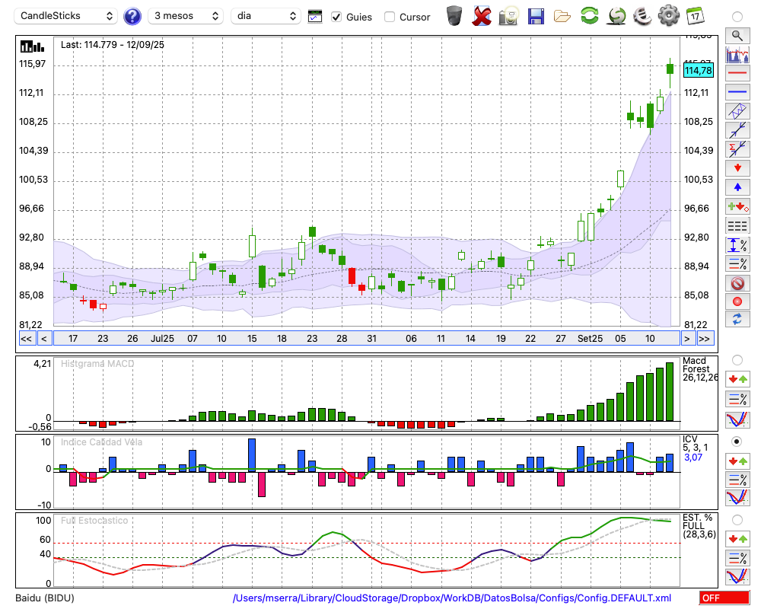The image size is (761, 609).
Task: Click MACD panel red-green arrows button
Action: click(737, 379)
